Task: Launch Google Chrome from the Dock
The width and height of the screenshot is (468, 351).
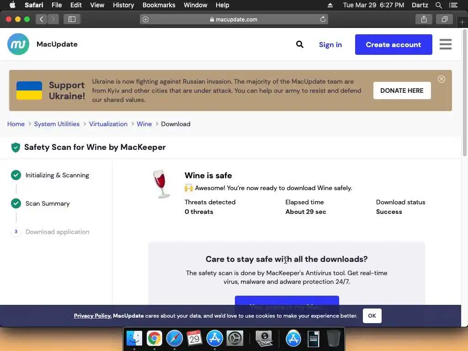Action: click(x=154, y=339)
